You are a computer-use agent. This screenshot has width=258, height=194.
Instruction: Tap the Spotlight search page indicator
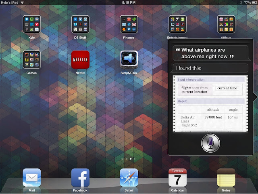[122, 159]
